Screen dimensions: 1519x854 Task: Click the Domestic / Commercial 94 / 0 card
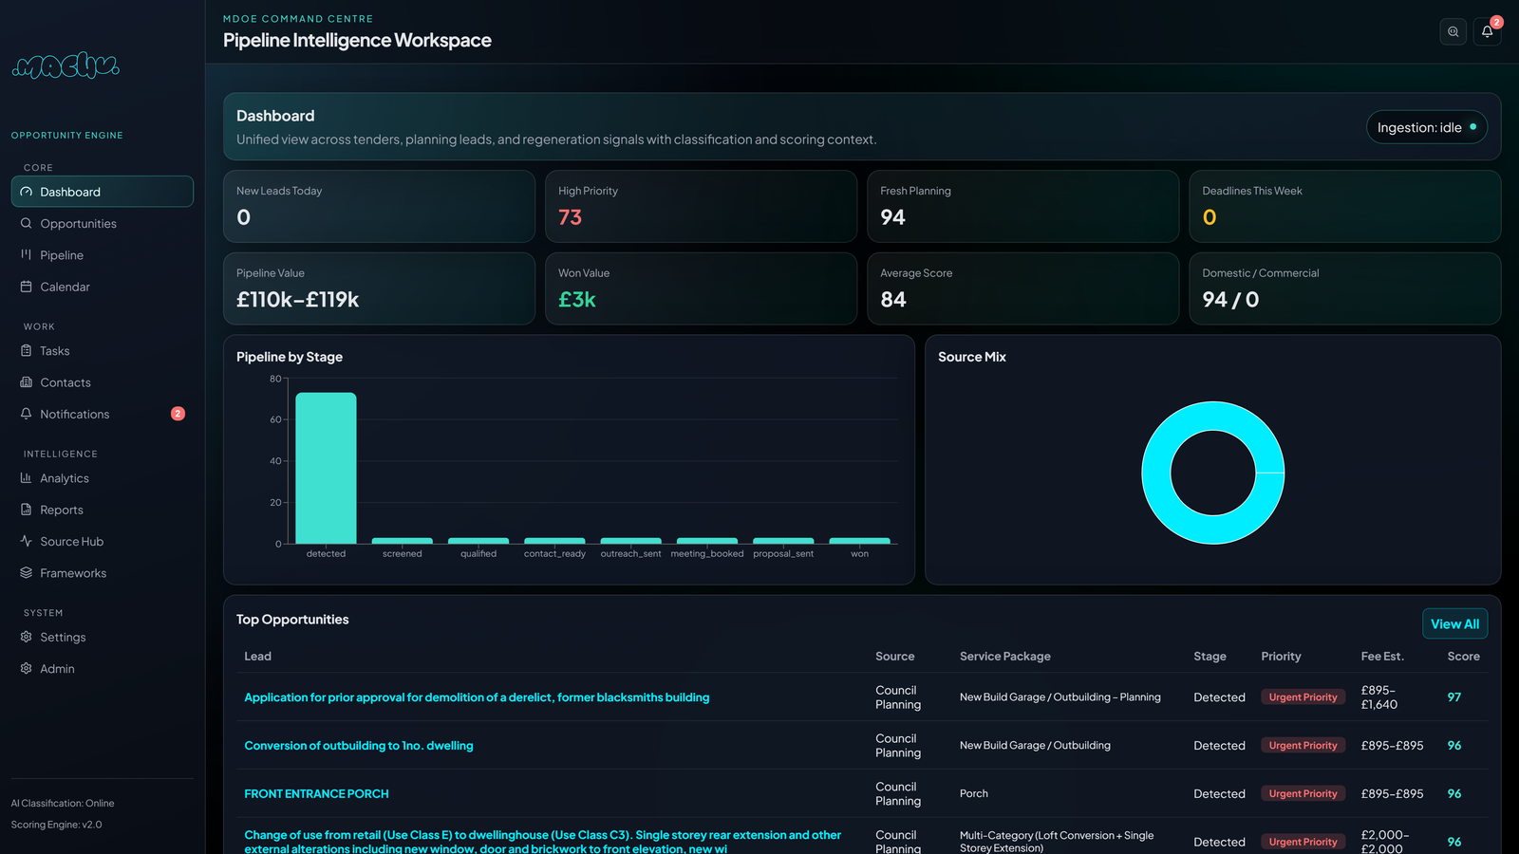(x=1344, y=288)
